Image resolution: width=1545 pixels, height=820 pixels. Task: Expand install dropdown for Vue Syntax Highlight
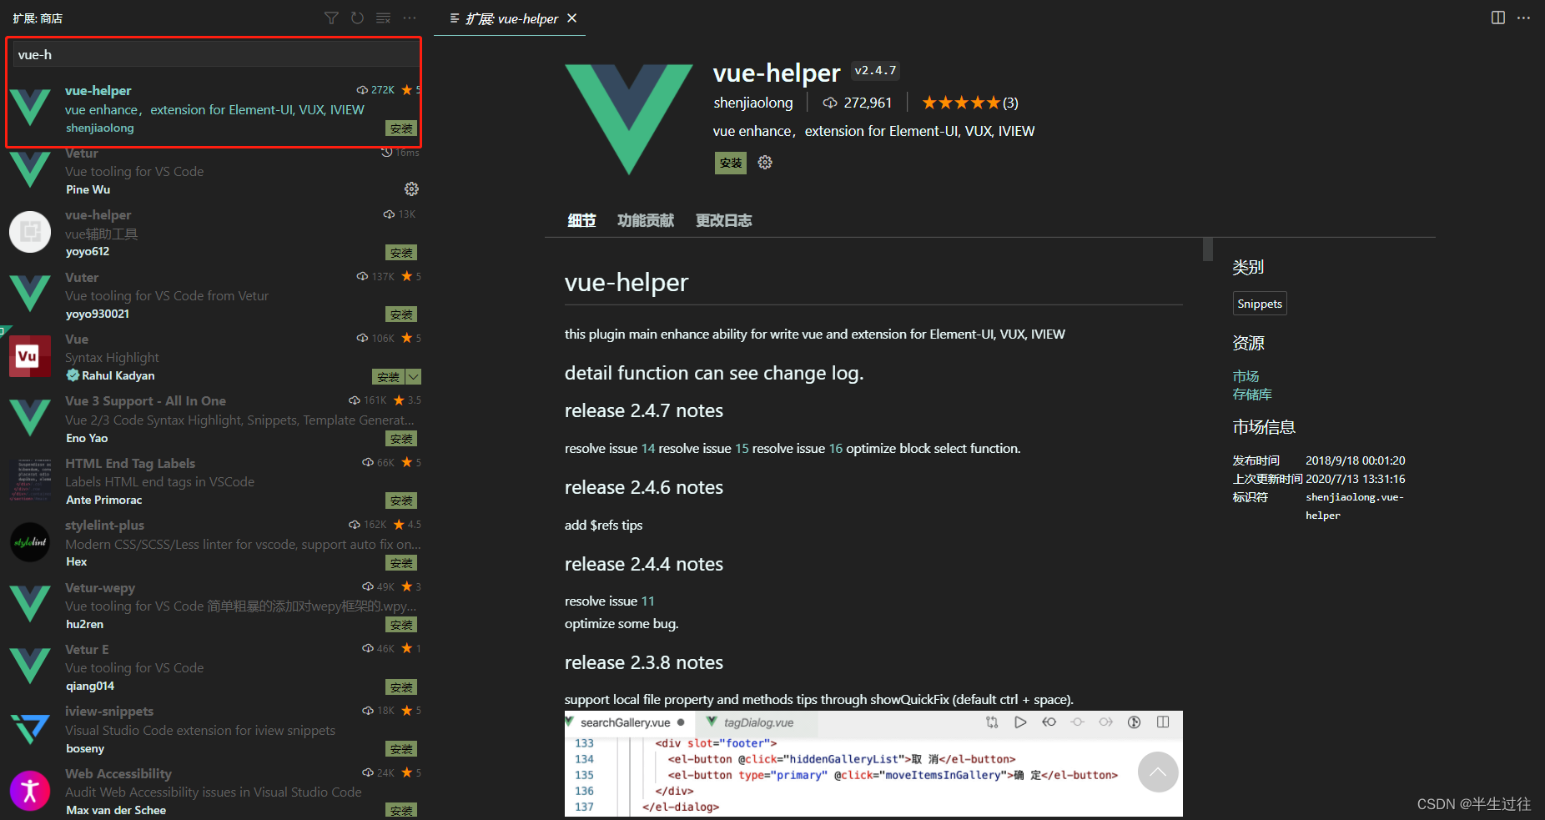click(414, 377)
